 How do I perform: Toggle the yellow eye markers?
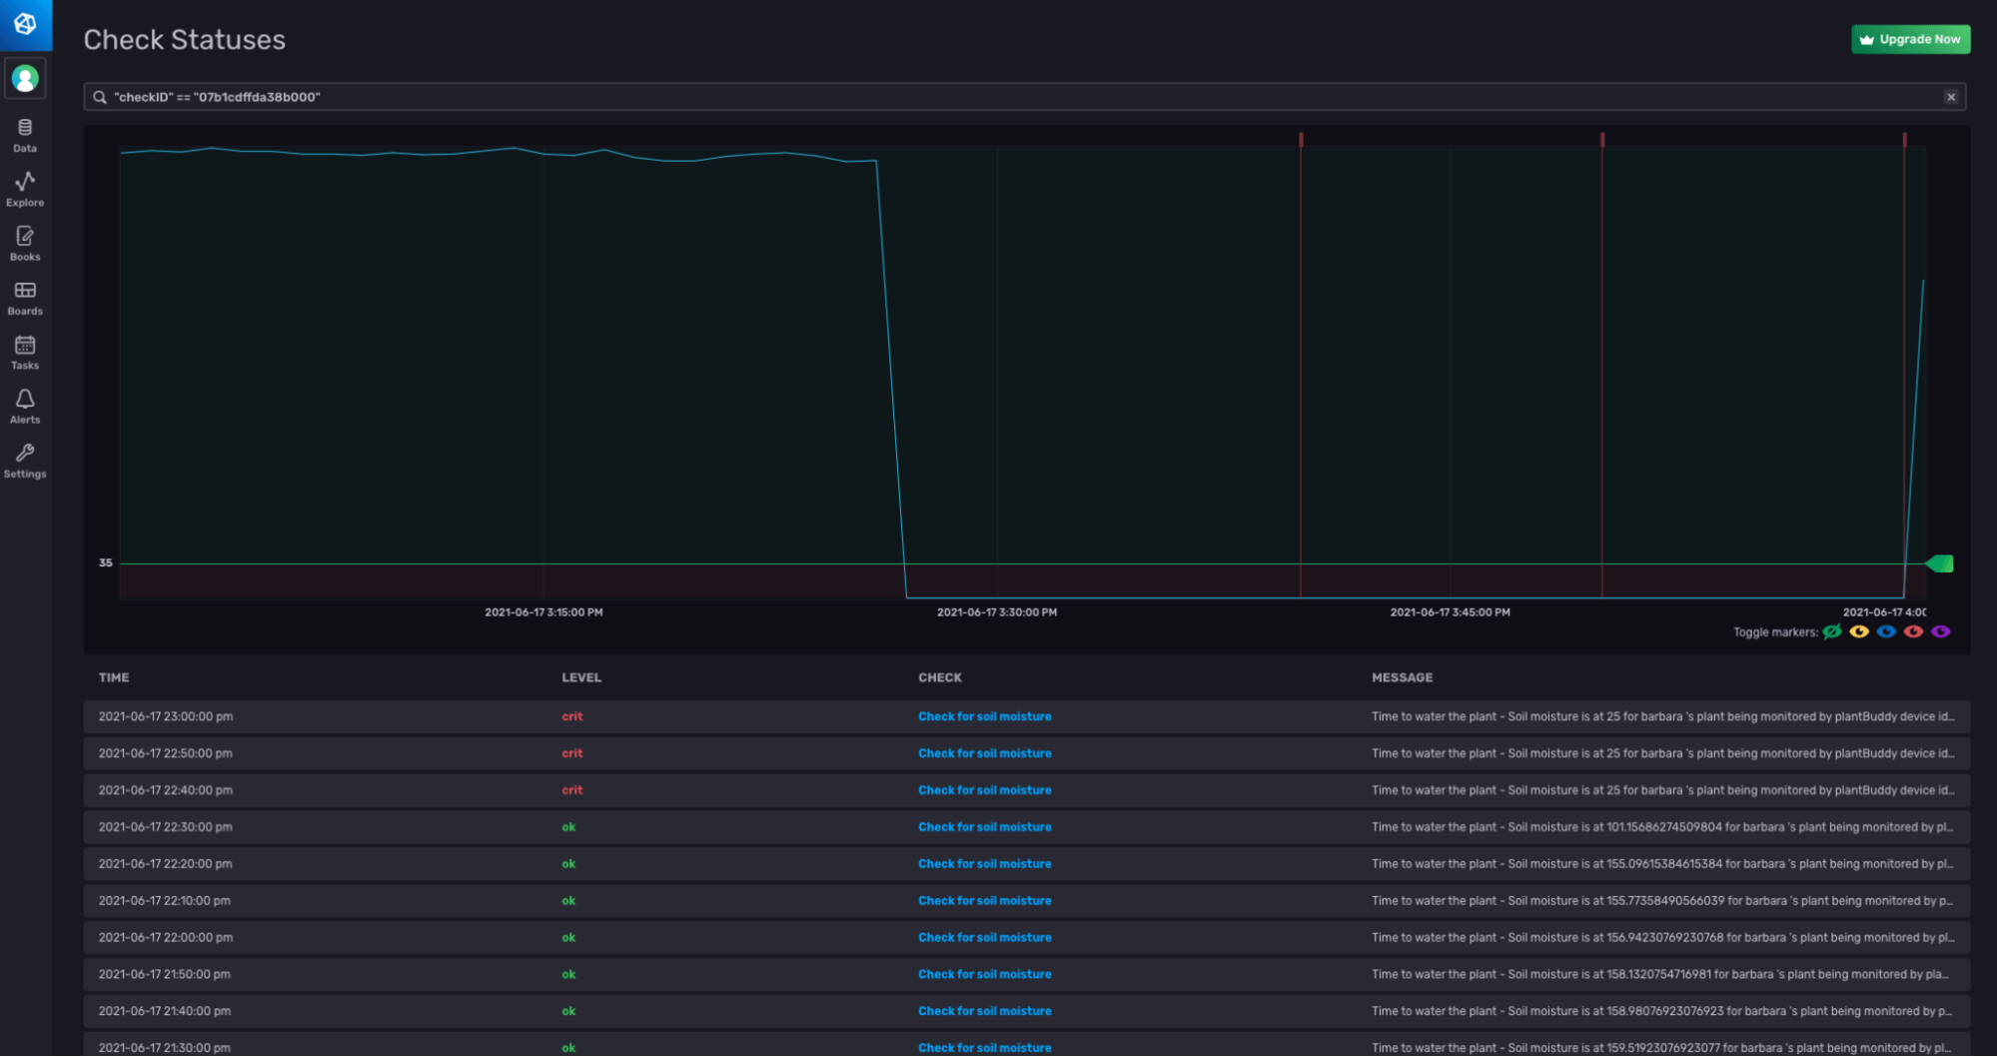click(1858, 631)
